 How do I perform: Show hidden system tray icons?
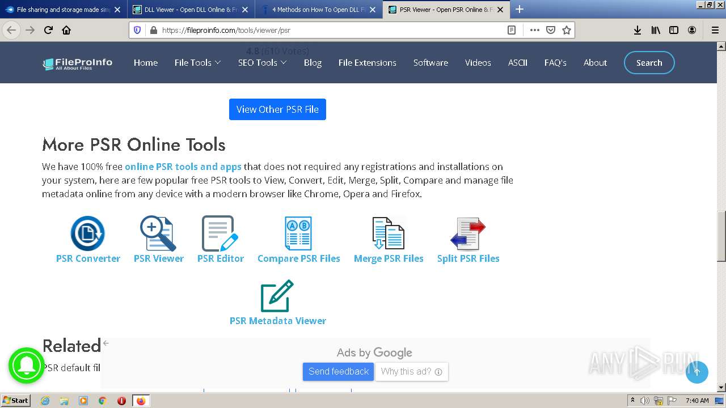click(x=632, y=401)
